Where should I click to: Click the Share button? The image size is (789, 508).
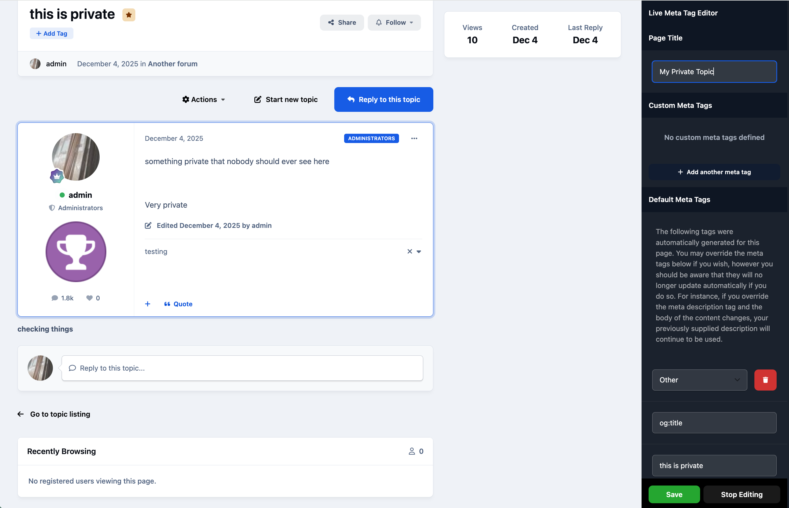click(342, 22)
